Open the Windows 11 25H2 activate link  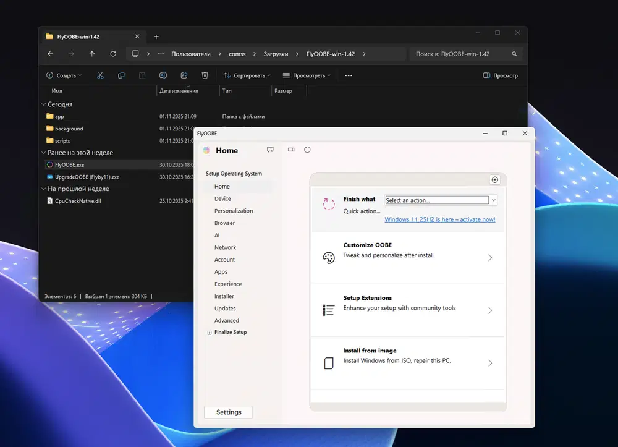pyautogui.click(x=439, y=219)
